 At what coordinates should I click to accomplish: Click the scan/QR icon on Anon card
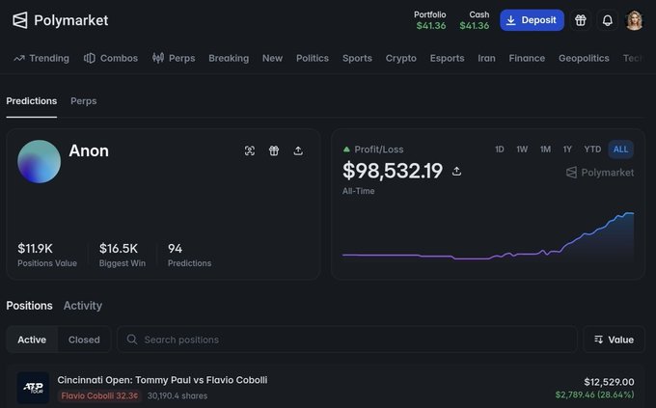[x=250, y=150]
